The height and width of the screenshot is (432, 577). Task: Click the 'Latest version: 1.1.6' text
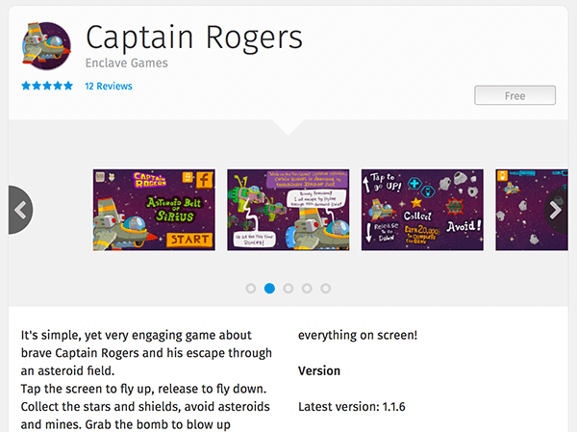pos(352,407)
